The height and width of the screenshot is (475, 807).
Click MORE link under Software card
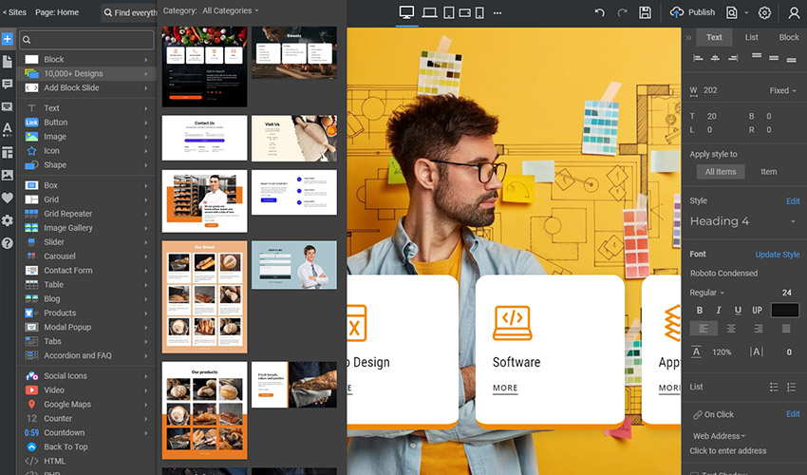tap(505, 388)
